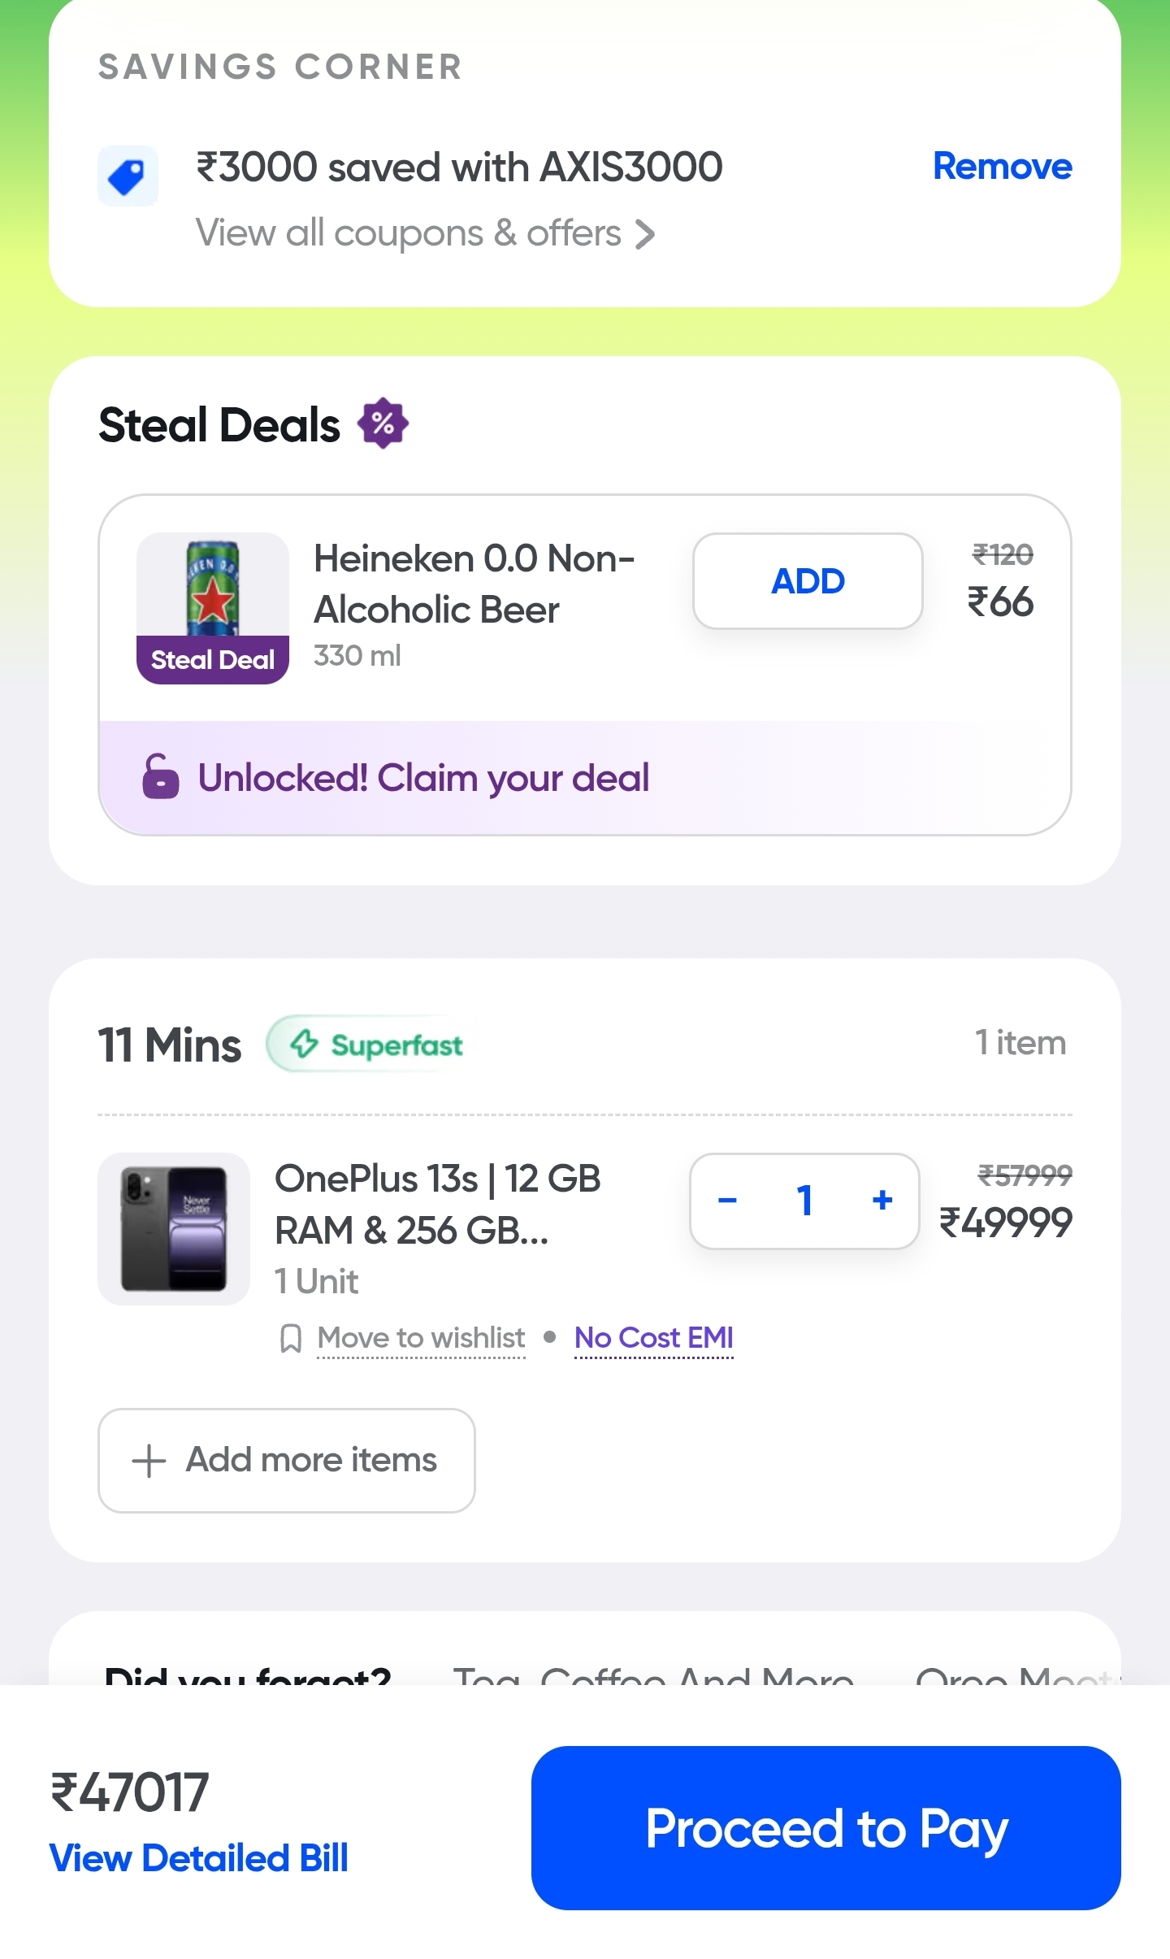Open the OnePlus 13s phone thumbnail
This screenshot has height=1959, width=1170.
[174, 1229]
